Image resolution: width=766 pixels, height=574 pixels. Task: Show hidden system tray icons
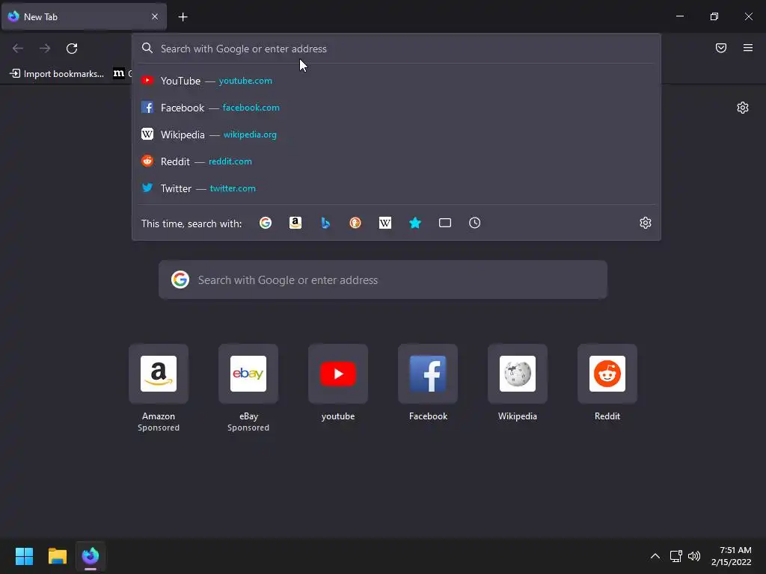point(655,556)
